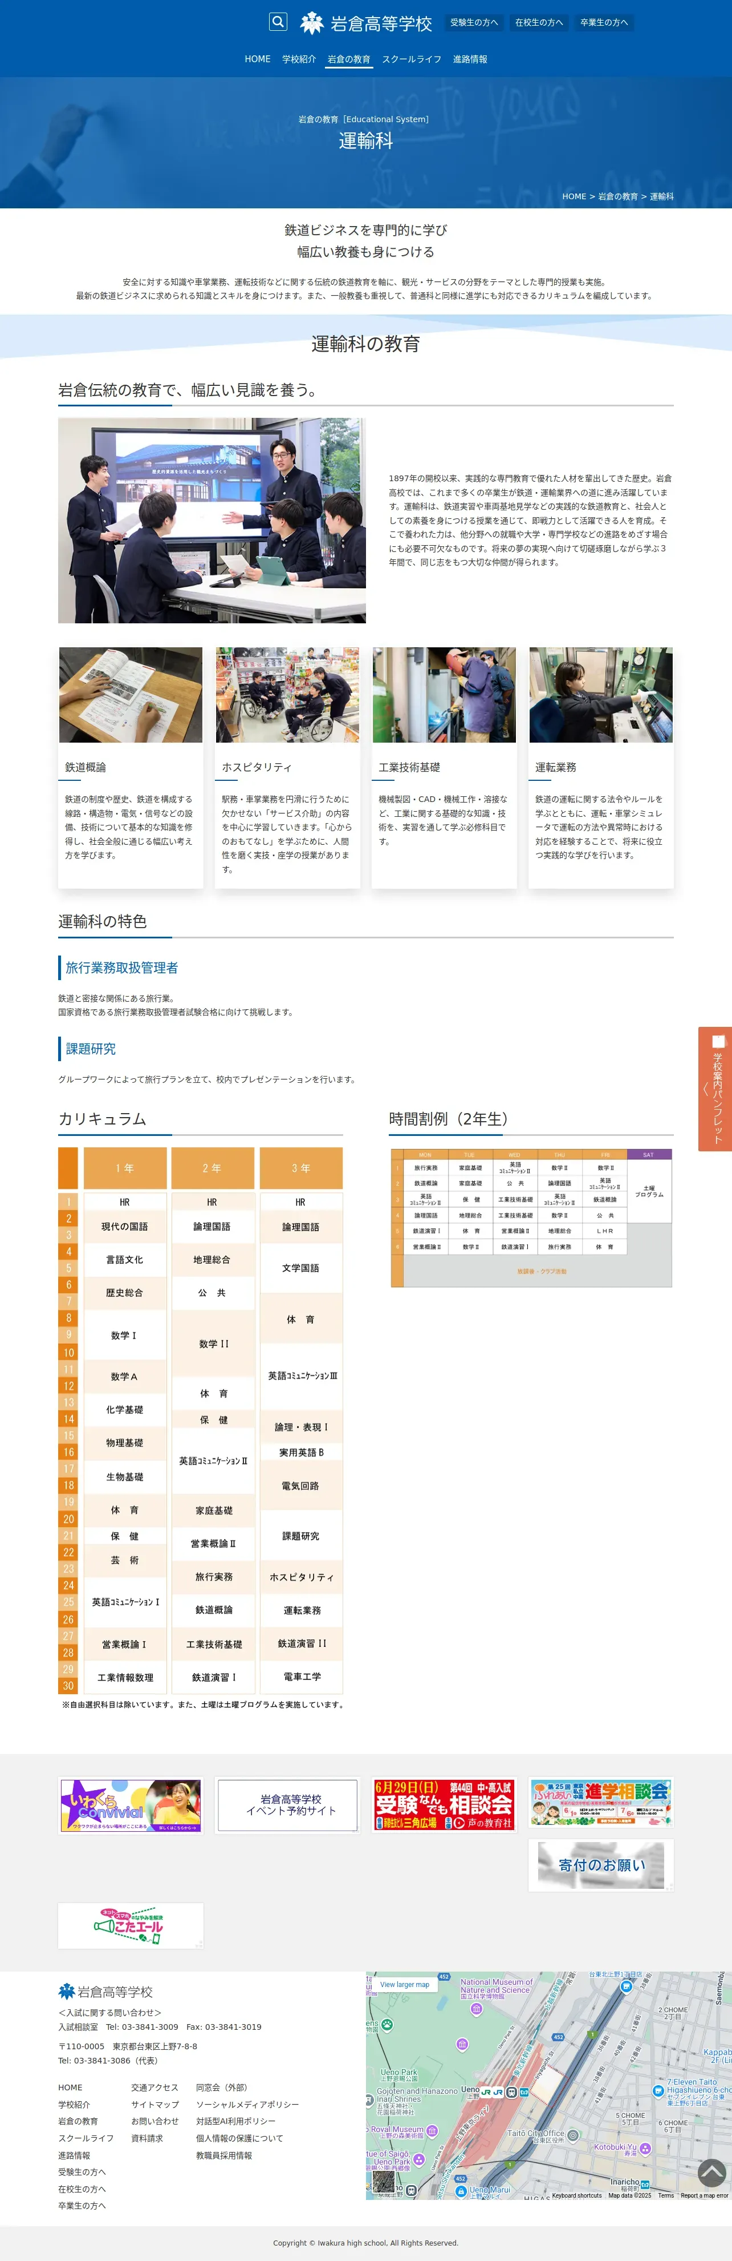Click the footer 岩倉高等学校 logo
Viewport: 732px width, 2261px height.
tap(105, 1992)
